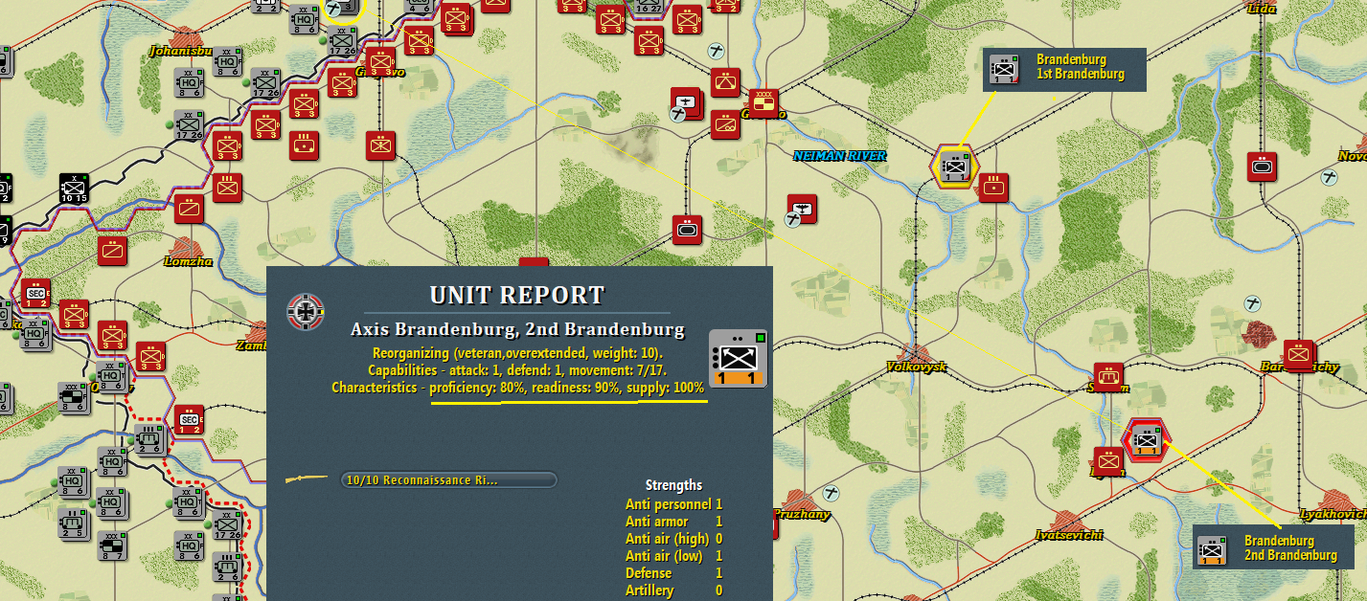Select the red tank counter near Novo
The width and height of the screenshot is (1367, 601).
pyautogui.click(x=1263, y=167)
